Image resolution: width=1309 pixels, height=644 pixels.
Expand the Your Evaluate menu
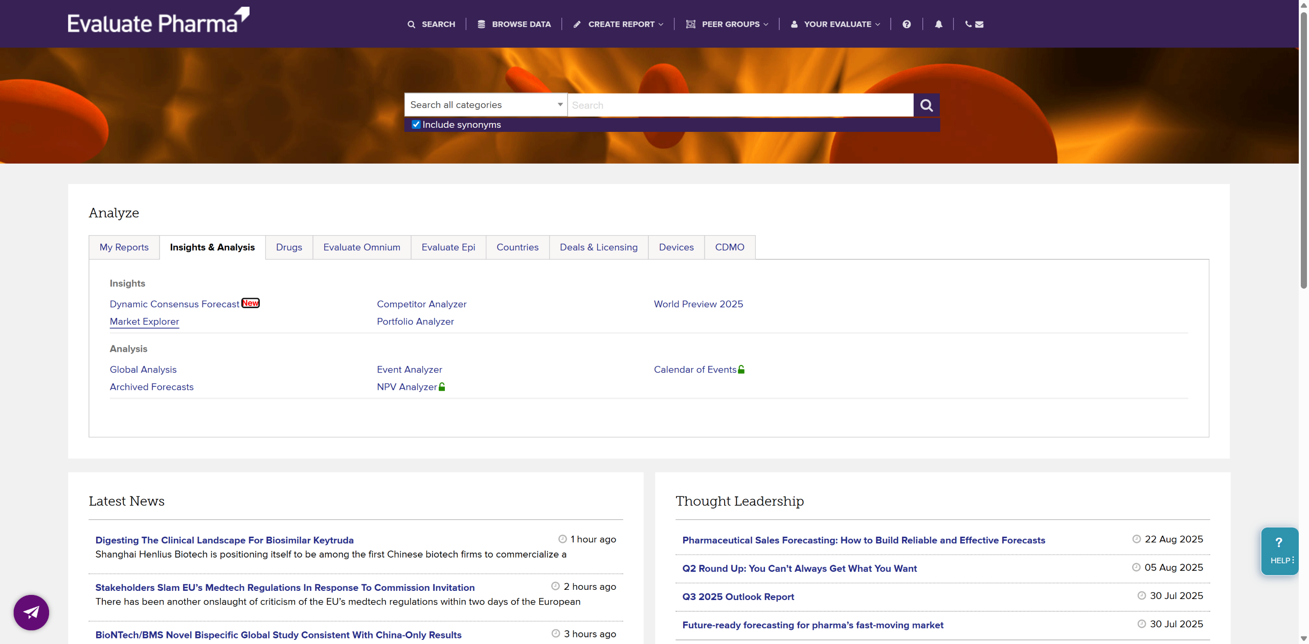click(835, 24)
